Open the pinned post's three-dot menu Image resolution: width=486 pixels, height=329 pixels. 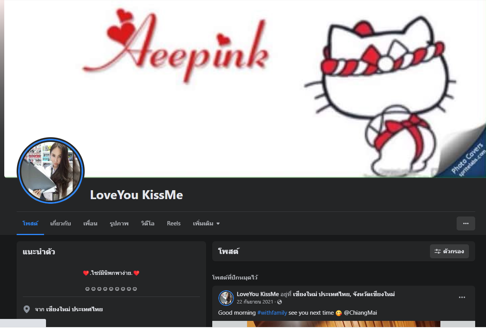click(x=462, y=297)
